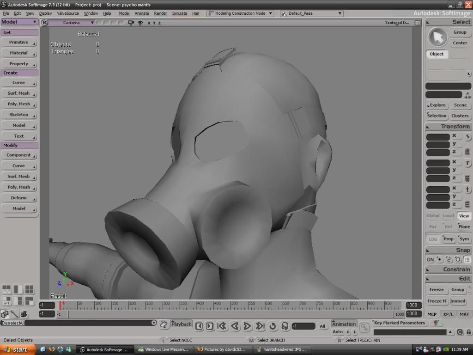Enable Auto key mode
The width and height of the screenshot is (473, 355).
[x=338, y=332]
